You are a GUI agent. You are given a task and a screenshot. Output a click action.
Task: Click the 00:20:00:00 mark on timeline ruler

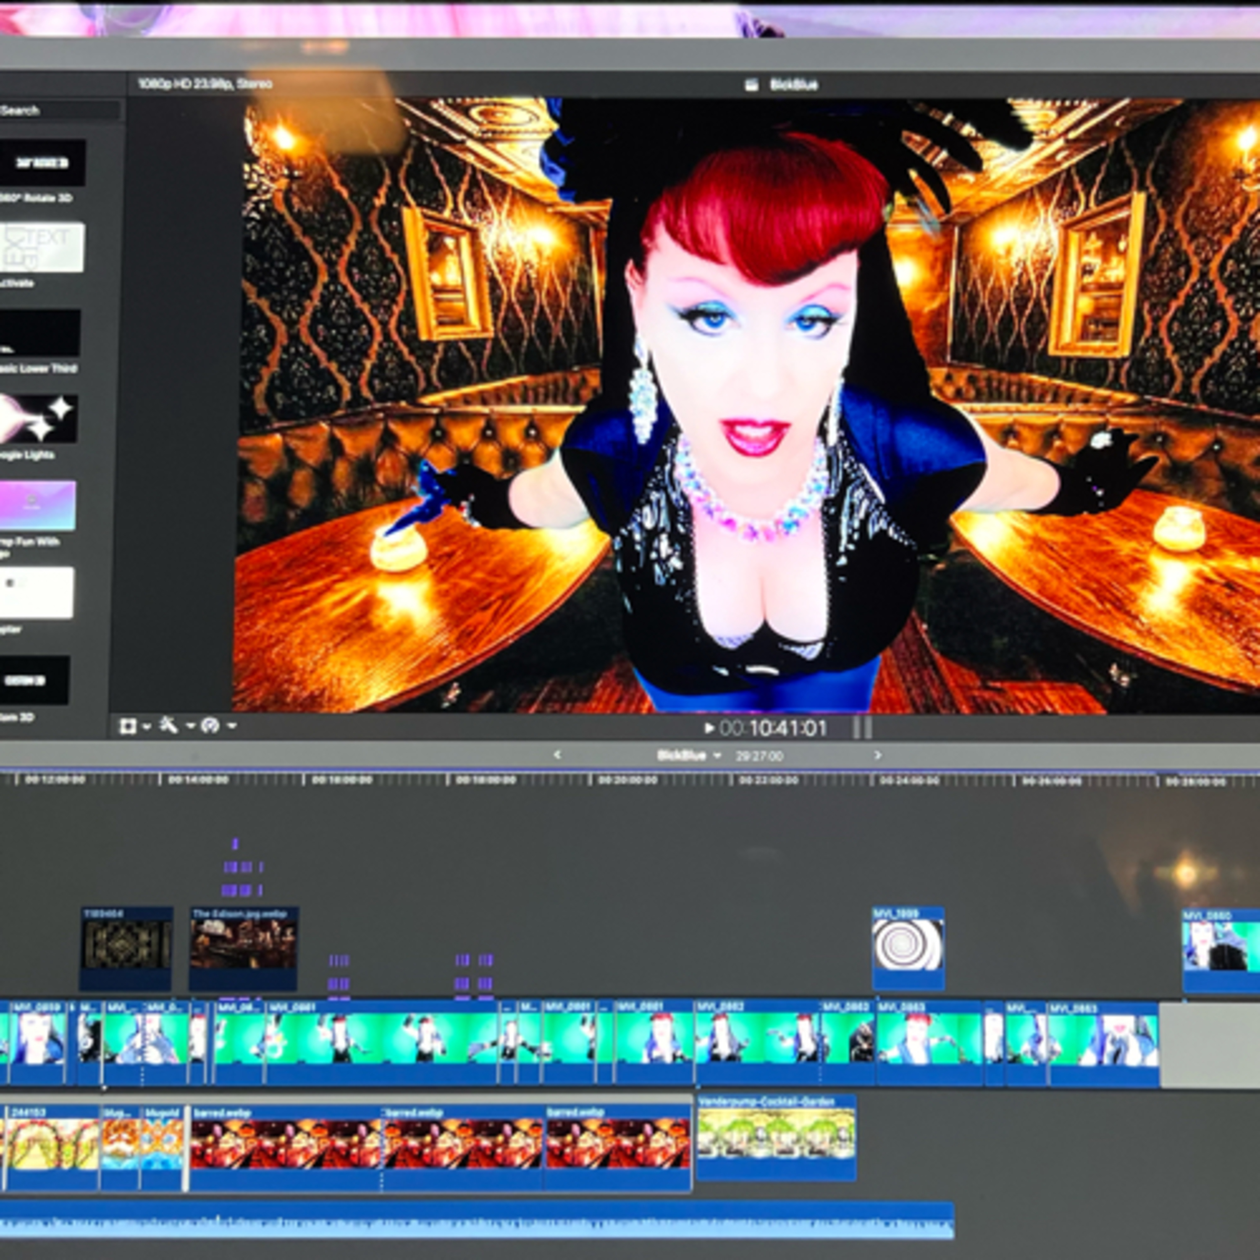point(627,780)
